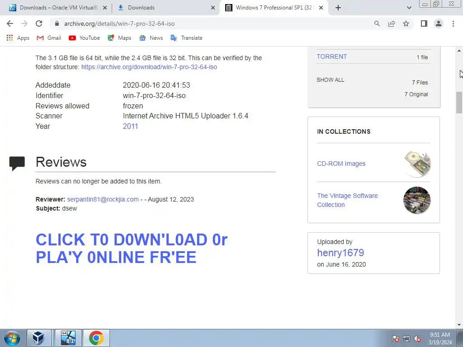Go back to the previous page
The height and width of the screenshot is (347, 463).
coord(10,23)
